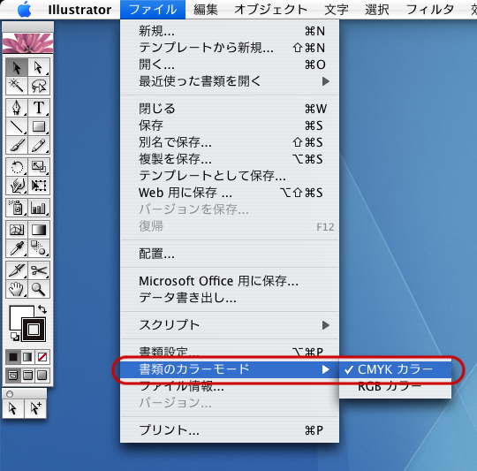Choose 配置... menu item
This screenshot has width=477, height=471.
[x=230, y=254]
